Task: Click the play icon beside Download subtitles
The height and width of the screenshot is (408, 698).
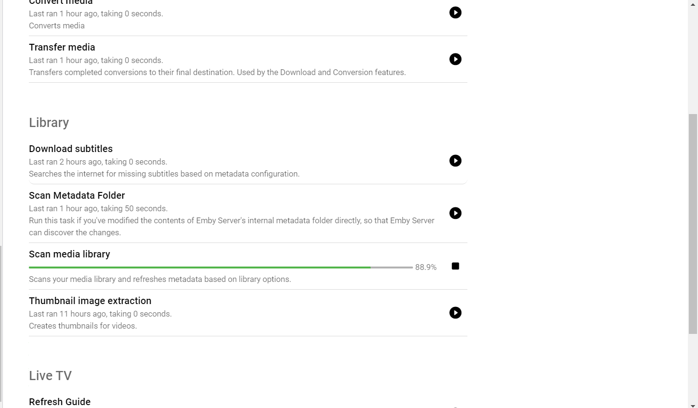Action: pyautogui.click(x=455, y=160)
